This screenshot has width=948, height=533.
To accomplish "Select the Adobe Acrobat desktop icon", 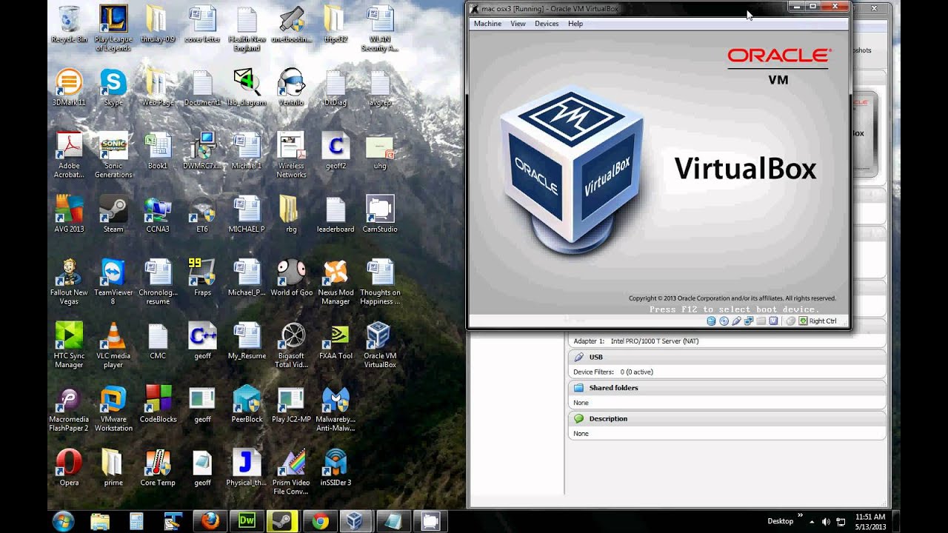I will tap(69, 155).
